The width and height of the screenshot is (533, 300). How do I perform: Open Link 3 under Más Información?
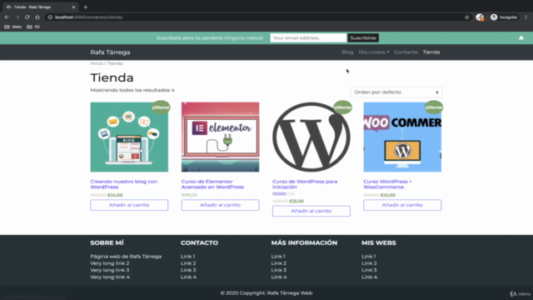click(279, 270)
